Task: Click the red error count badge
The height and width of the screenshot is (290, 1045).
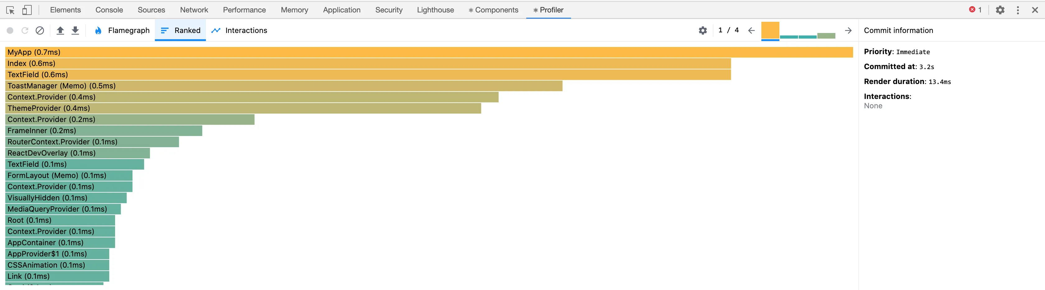Action: point(975,10)
